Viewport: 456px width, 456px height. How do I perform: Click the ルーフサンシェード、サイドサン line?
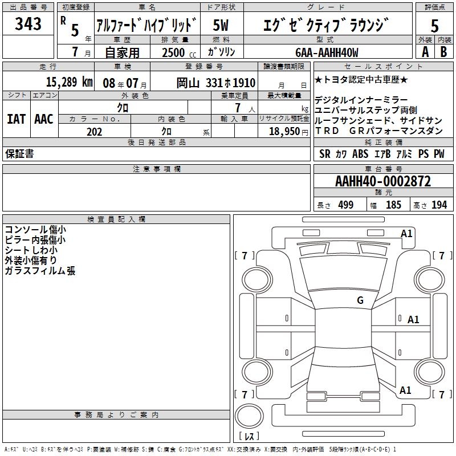tap(378, 120)
